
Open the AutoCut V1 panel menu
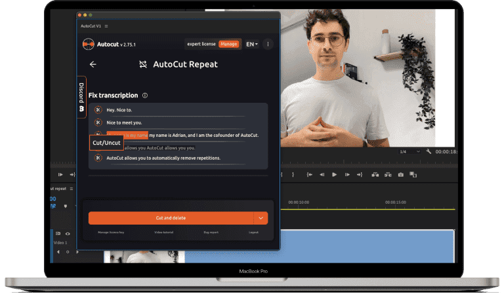coord(106,26)
